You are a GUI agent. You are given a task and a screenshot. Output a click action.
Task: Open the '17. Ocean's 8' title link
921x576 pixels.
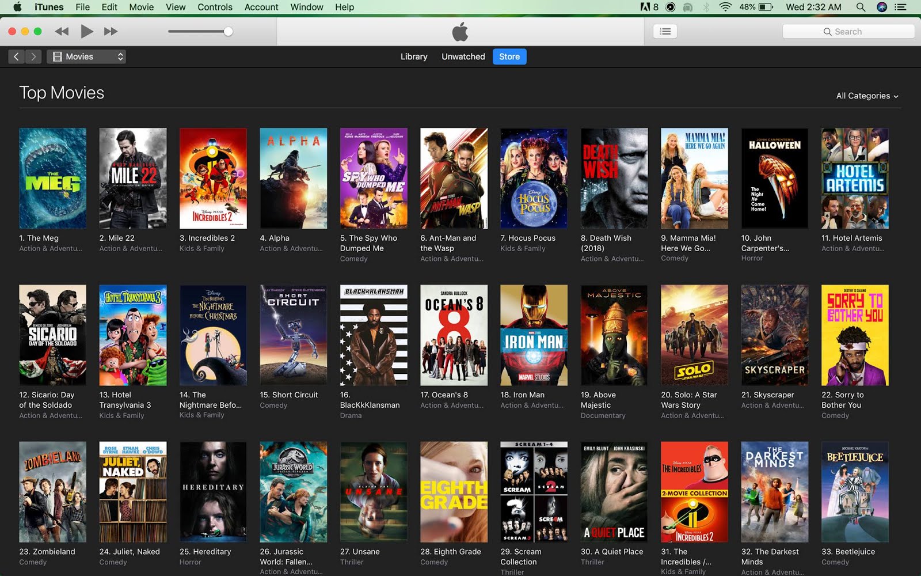(444, 395)
